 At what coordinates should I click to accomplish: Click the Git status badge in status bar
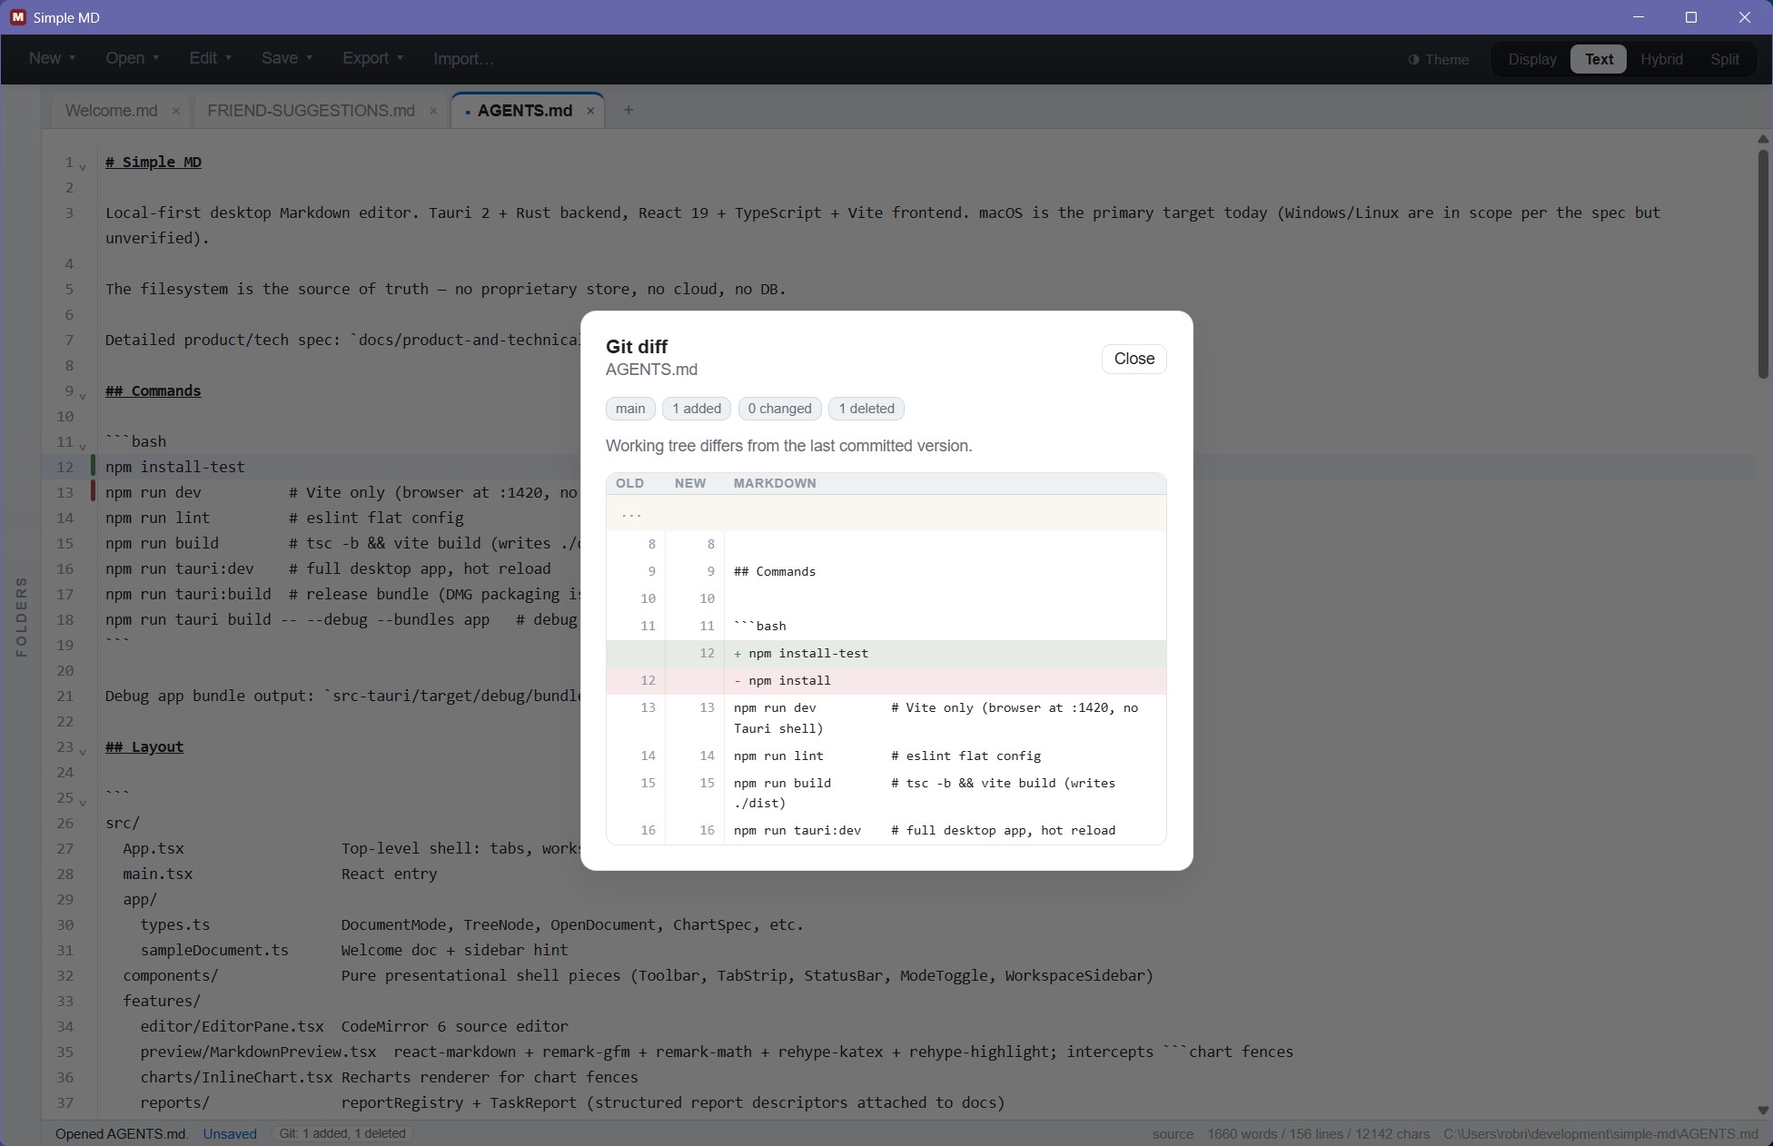click(342, 1133)
